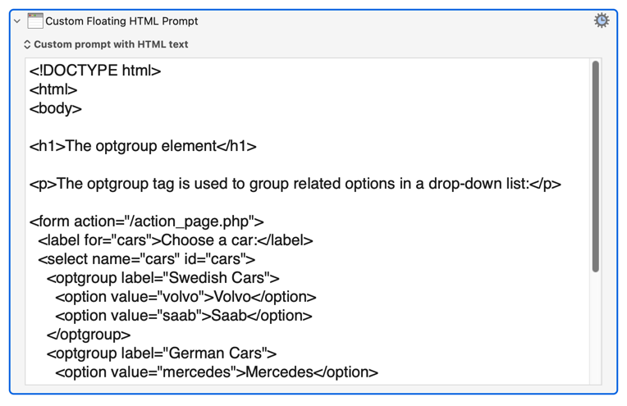Viewport: 627px width, 406px height.
Task: Click the label for cars line
Action: click(175, 240)
